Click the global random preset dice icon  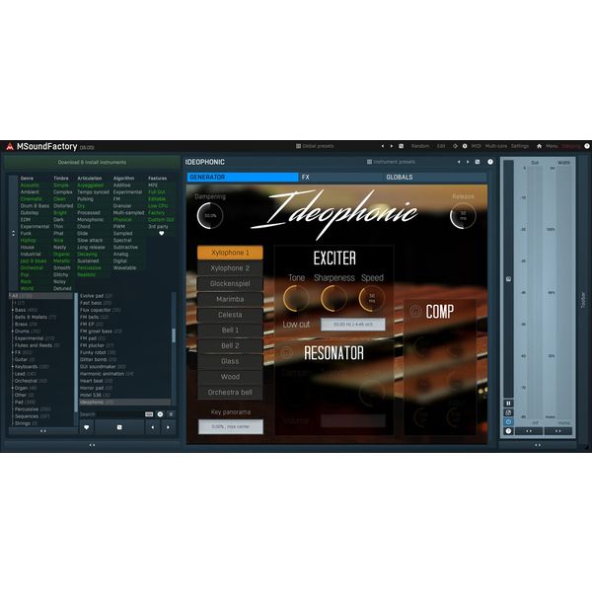pos(401,146)
